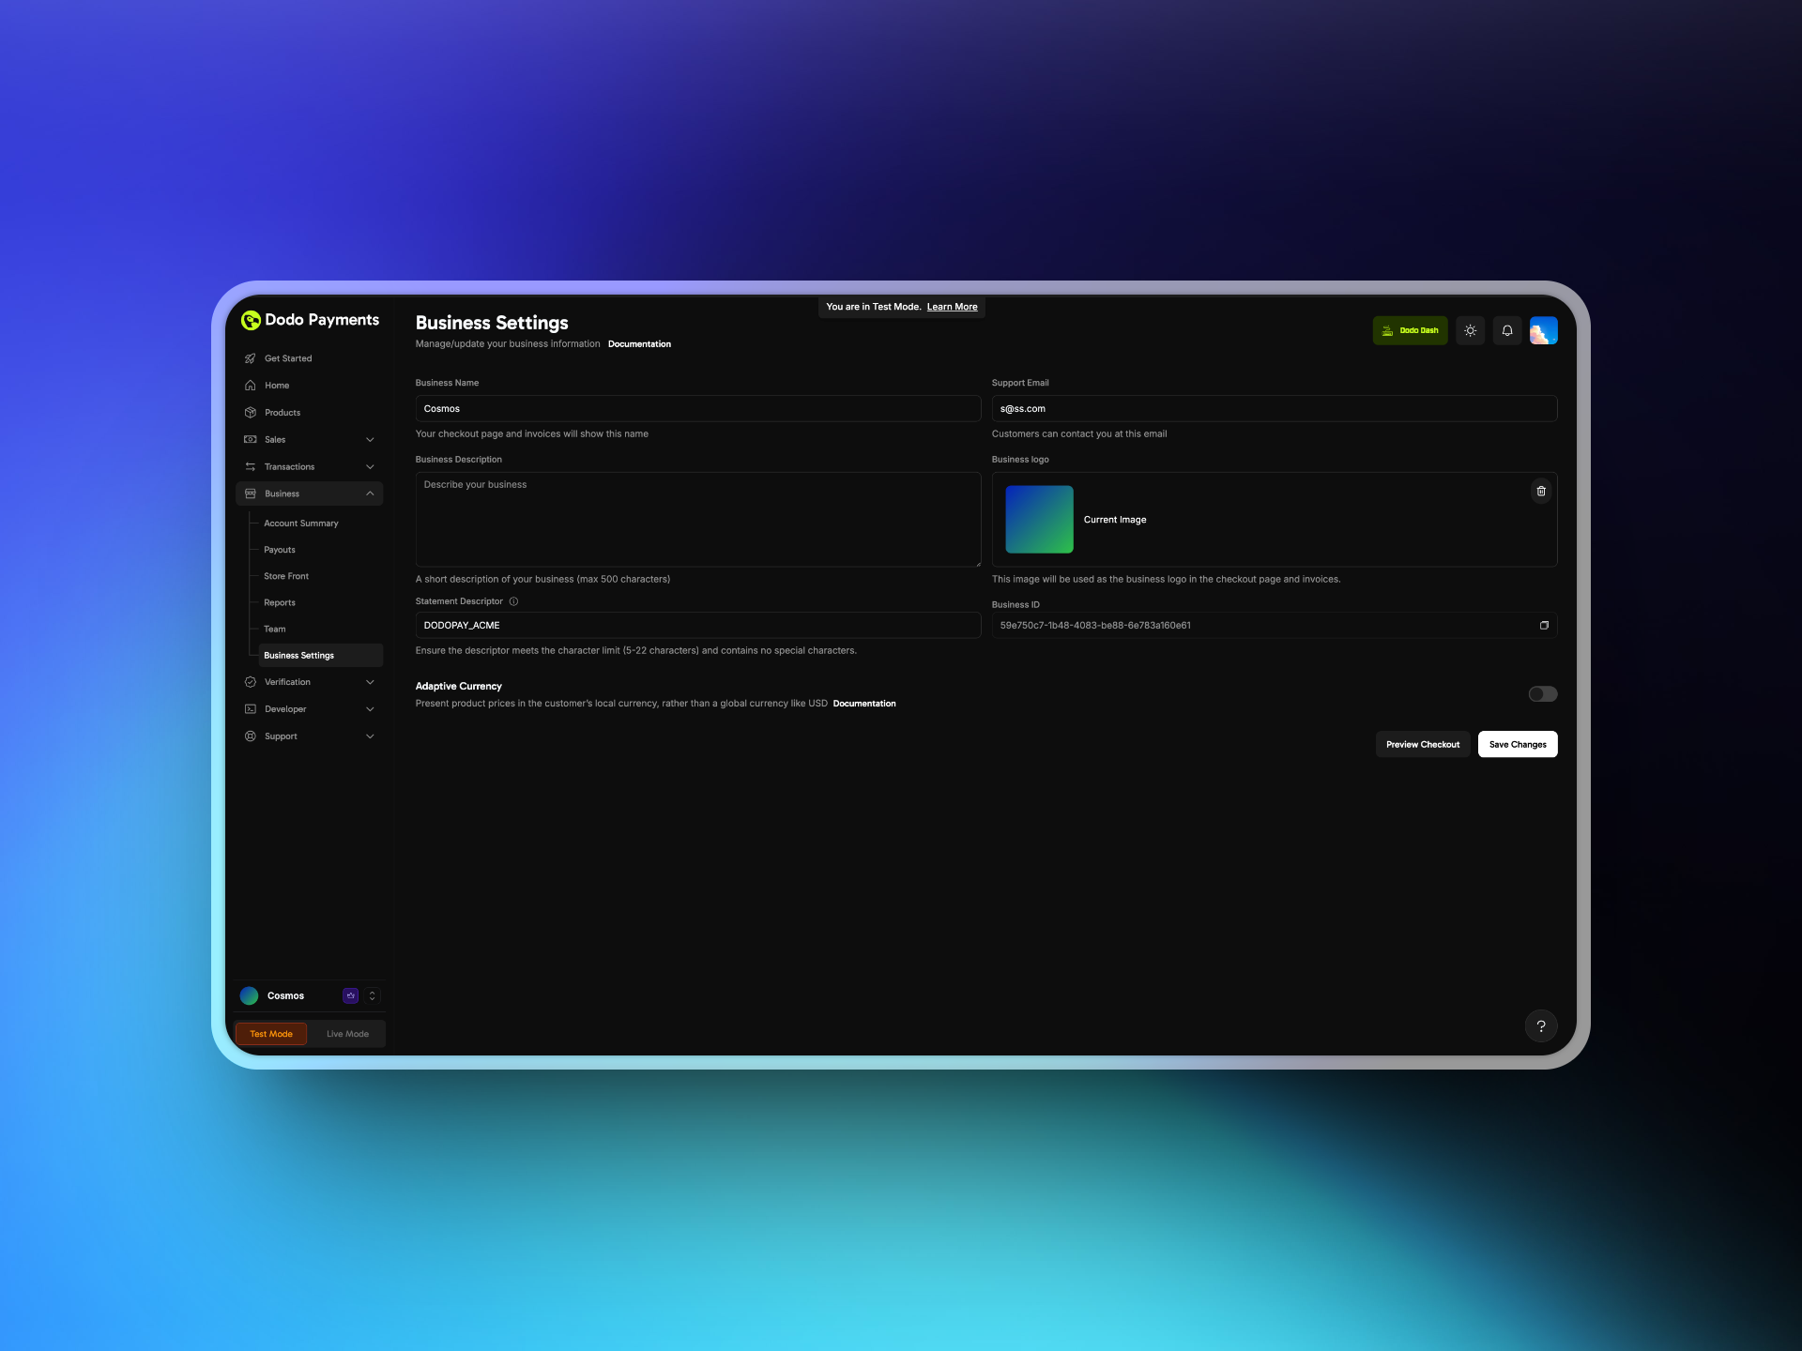Open notifications bell icon
Screen dimensions: 1802x1351
(1506, 330)
